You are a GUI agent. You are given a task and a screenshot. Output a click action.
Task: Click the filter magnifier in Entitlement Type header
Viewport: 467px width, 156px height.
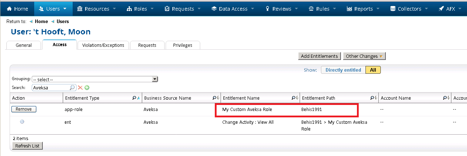(134, 98)
